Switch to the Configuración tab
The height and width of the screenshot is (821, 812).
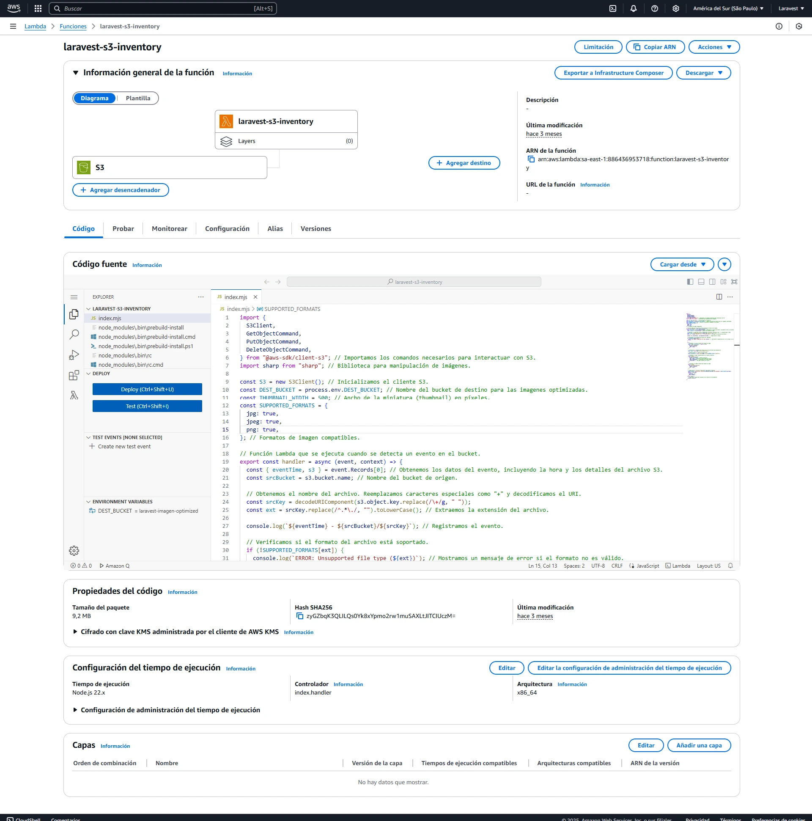(x=227, y=229)
